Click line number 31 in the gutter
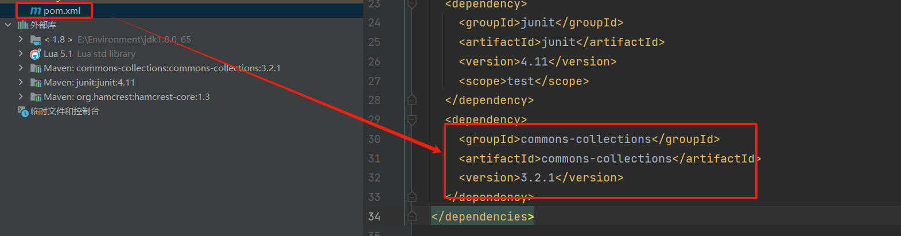Viewport: 901px width, 236px height. [x=374, y=158]
